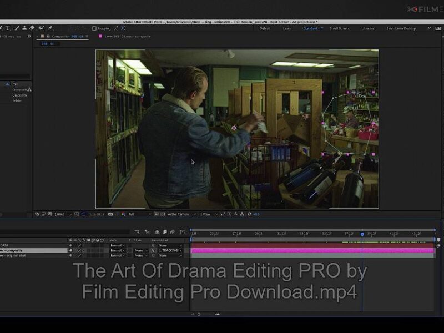Image resolution: width=444 pixels, height=333 pixels.
Task: Click the Motion Blur composition switch icon
Action: click(x=171, y=231)
